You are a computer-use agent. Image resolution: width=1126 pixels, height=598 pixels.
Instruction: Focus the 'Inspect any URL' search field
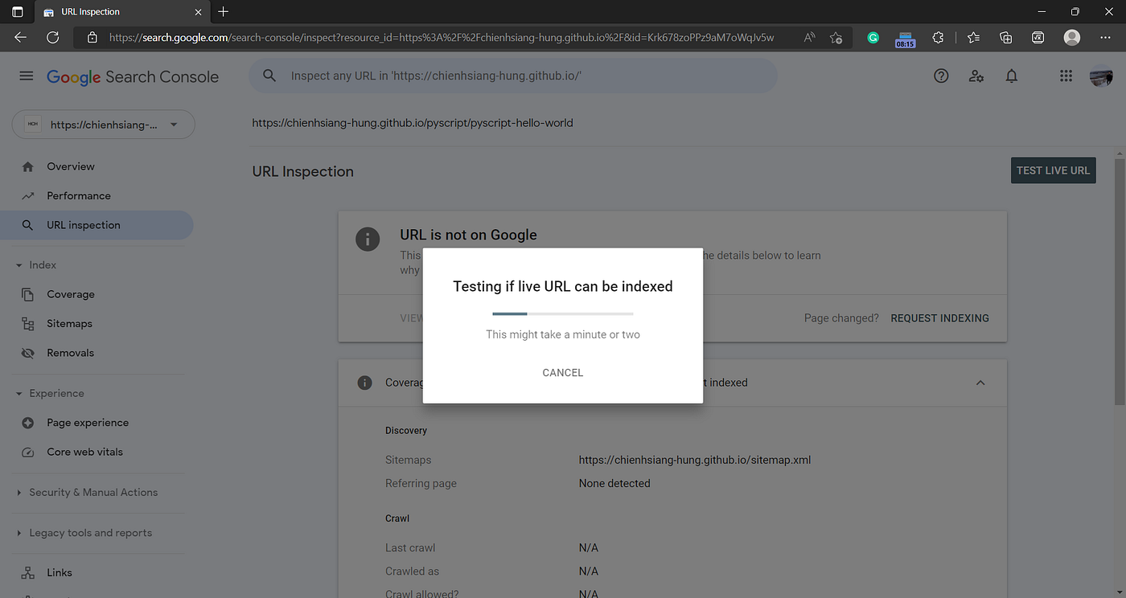coord(513,76)
